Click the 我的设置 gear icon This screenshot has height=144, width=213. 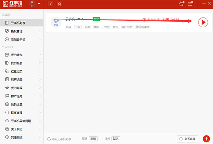pyautogui.click(x=7, y=104)
